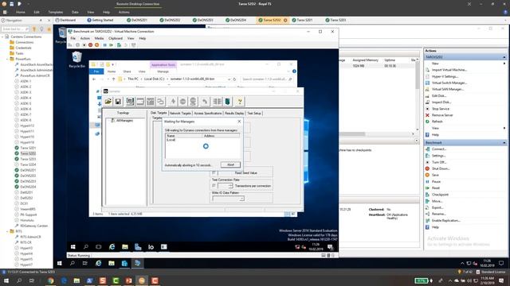This screenshot has height=286, width=510.
Task: Click VM Connection Shut Down red icon
Action: (90, 45)
